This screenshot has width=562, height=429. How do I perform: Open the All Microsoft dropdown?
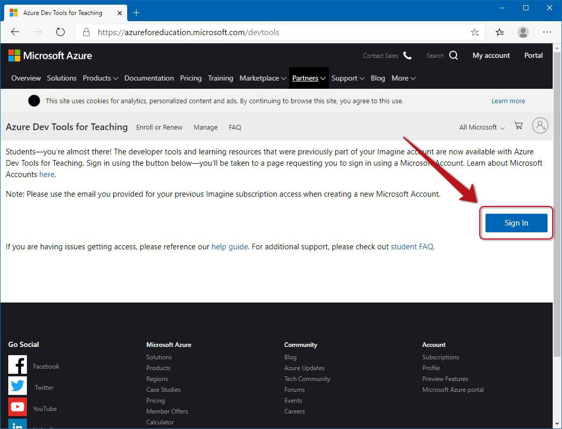(x=482, y=127)
